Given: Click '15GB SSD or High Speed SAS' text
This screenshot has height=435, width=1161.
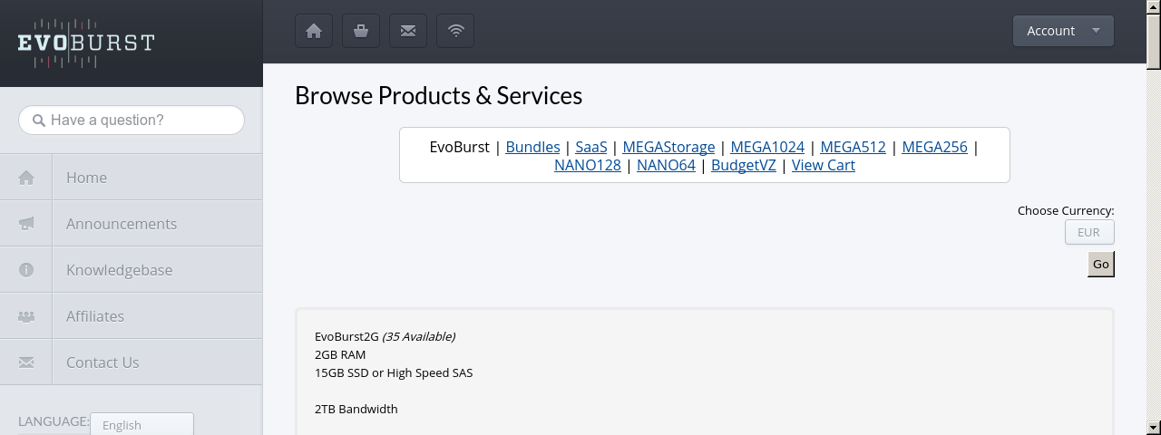Looking at the screenshot, I should pos(394,372).
